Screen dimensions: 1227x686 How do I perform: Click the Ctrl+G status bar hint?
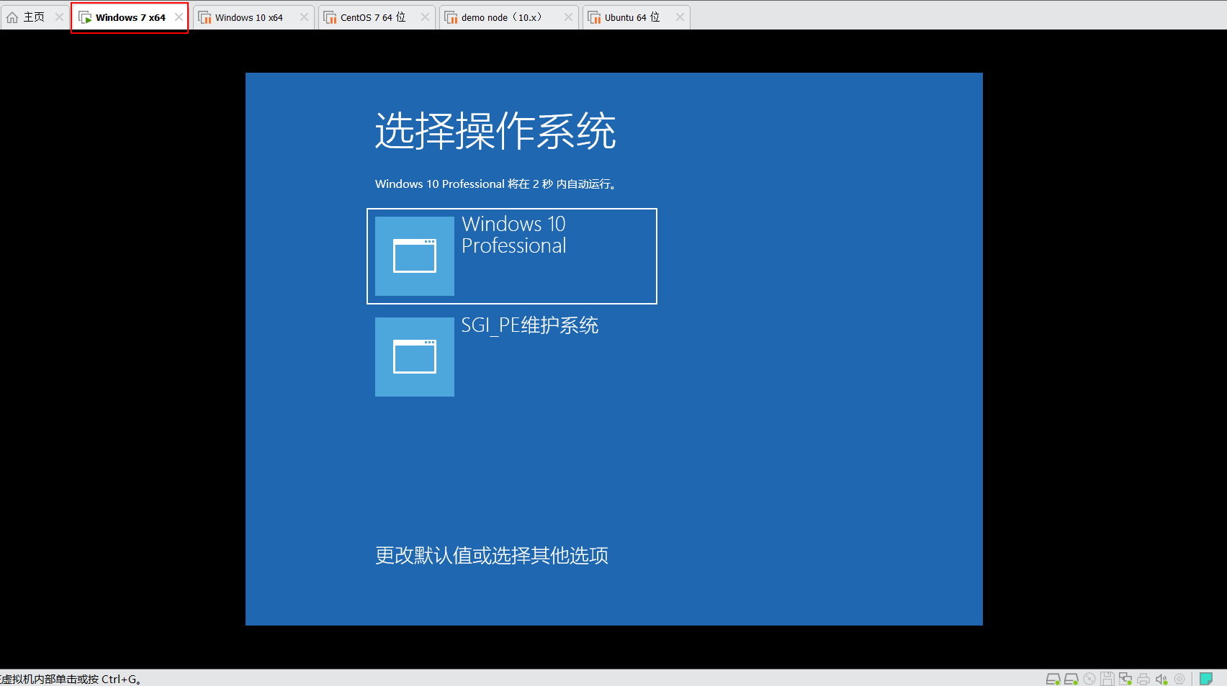click(x=71, y=679)
